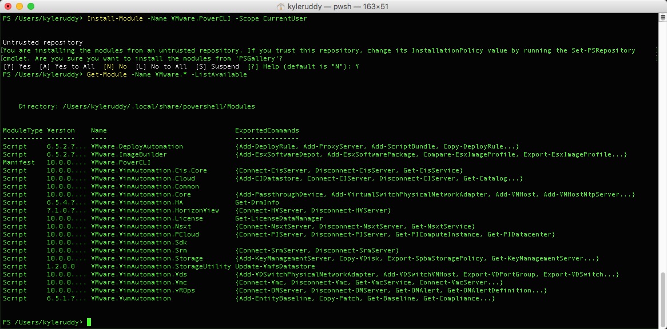
Task: Click VMware.VimAutomation.HorizonView module name
Action: point(155,210)
